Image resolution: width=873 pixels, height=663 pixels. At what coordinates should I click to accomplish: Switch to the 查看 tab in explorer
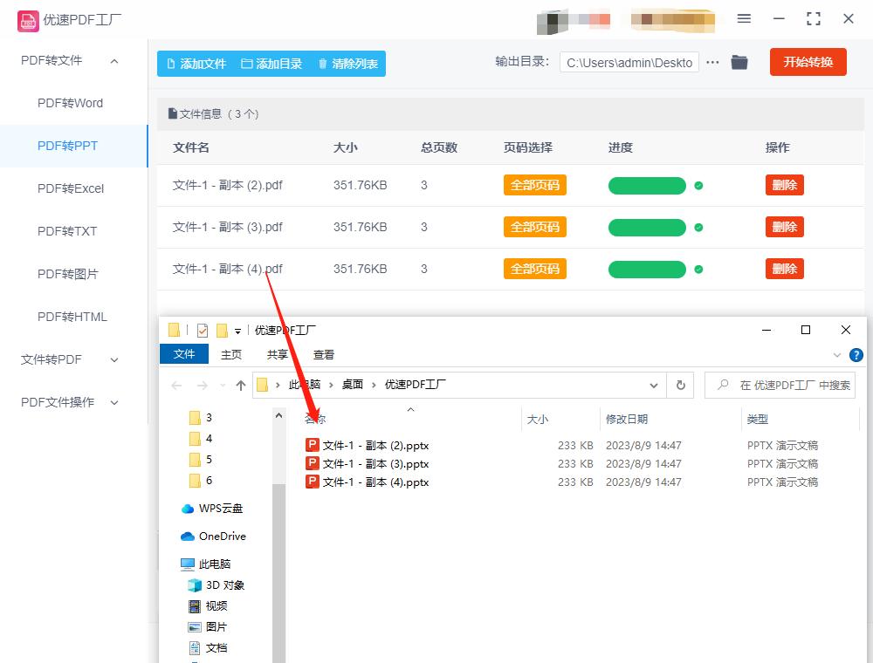click(x=323, y=354)
